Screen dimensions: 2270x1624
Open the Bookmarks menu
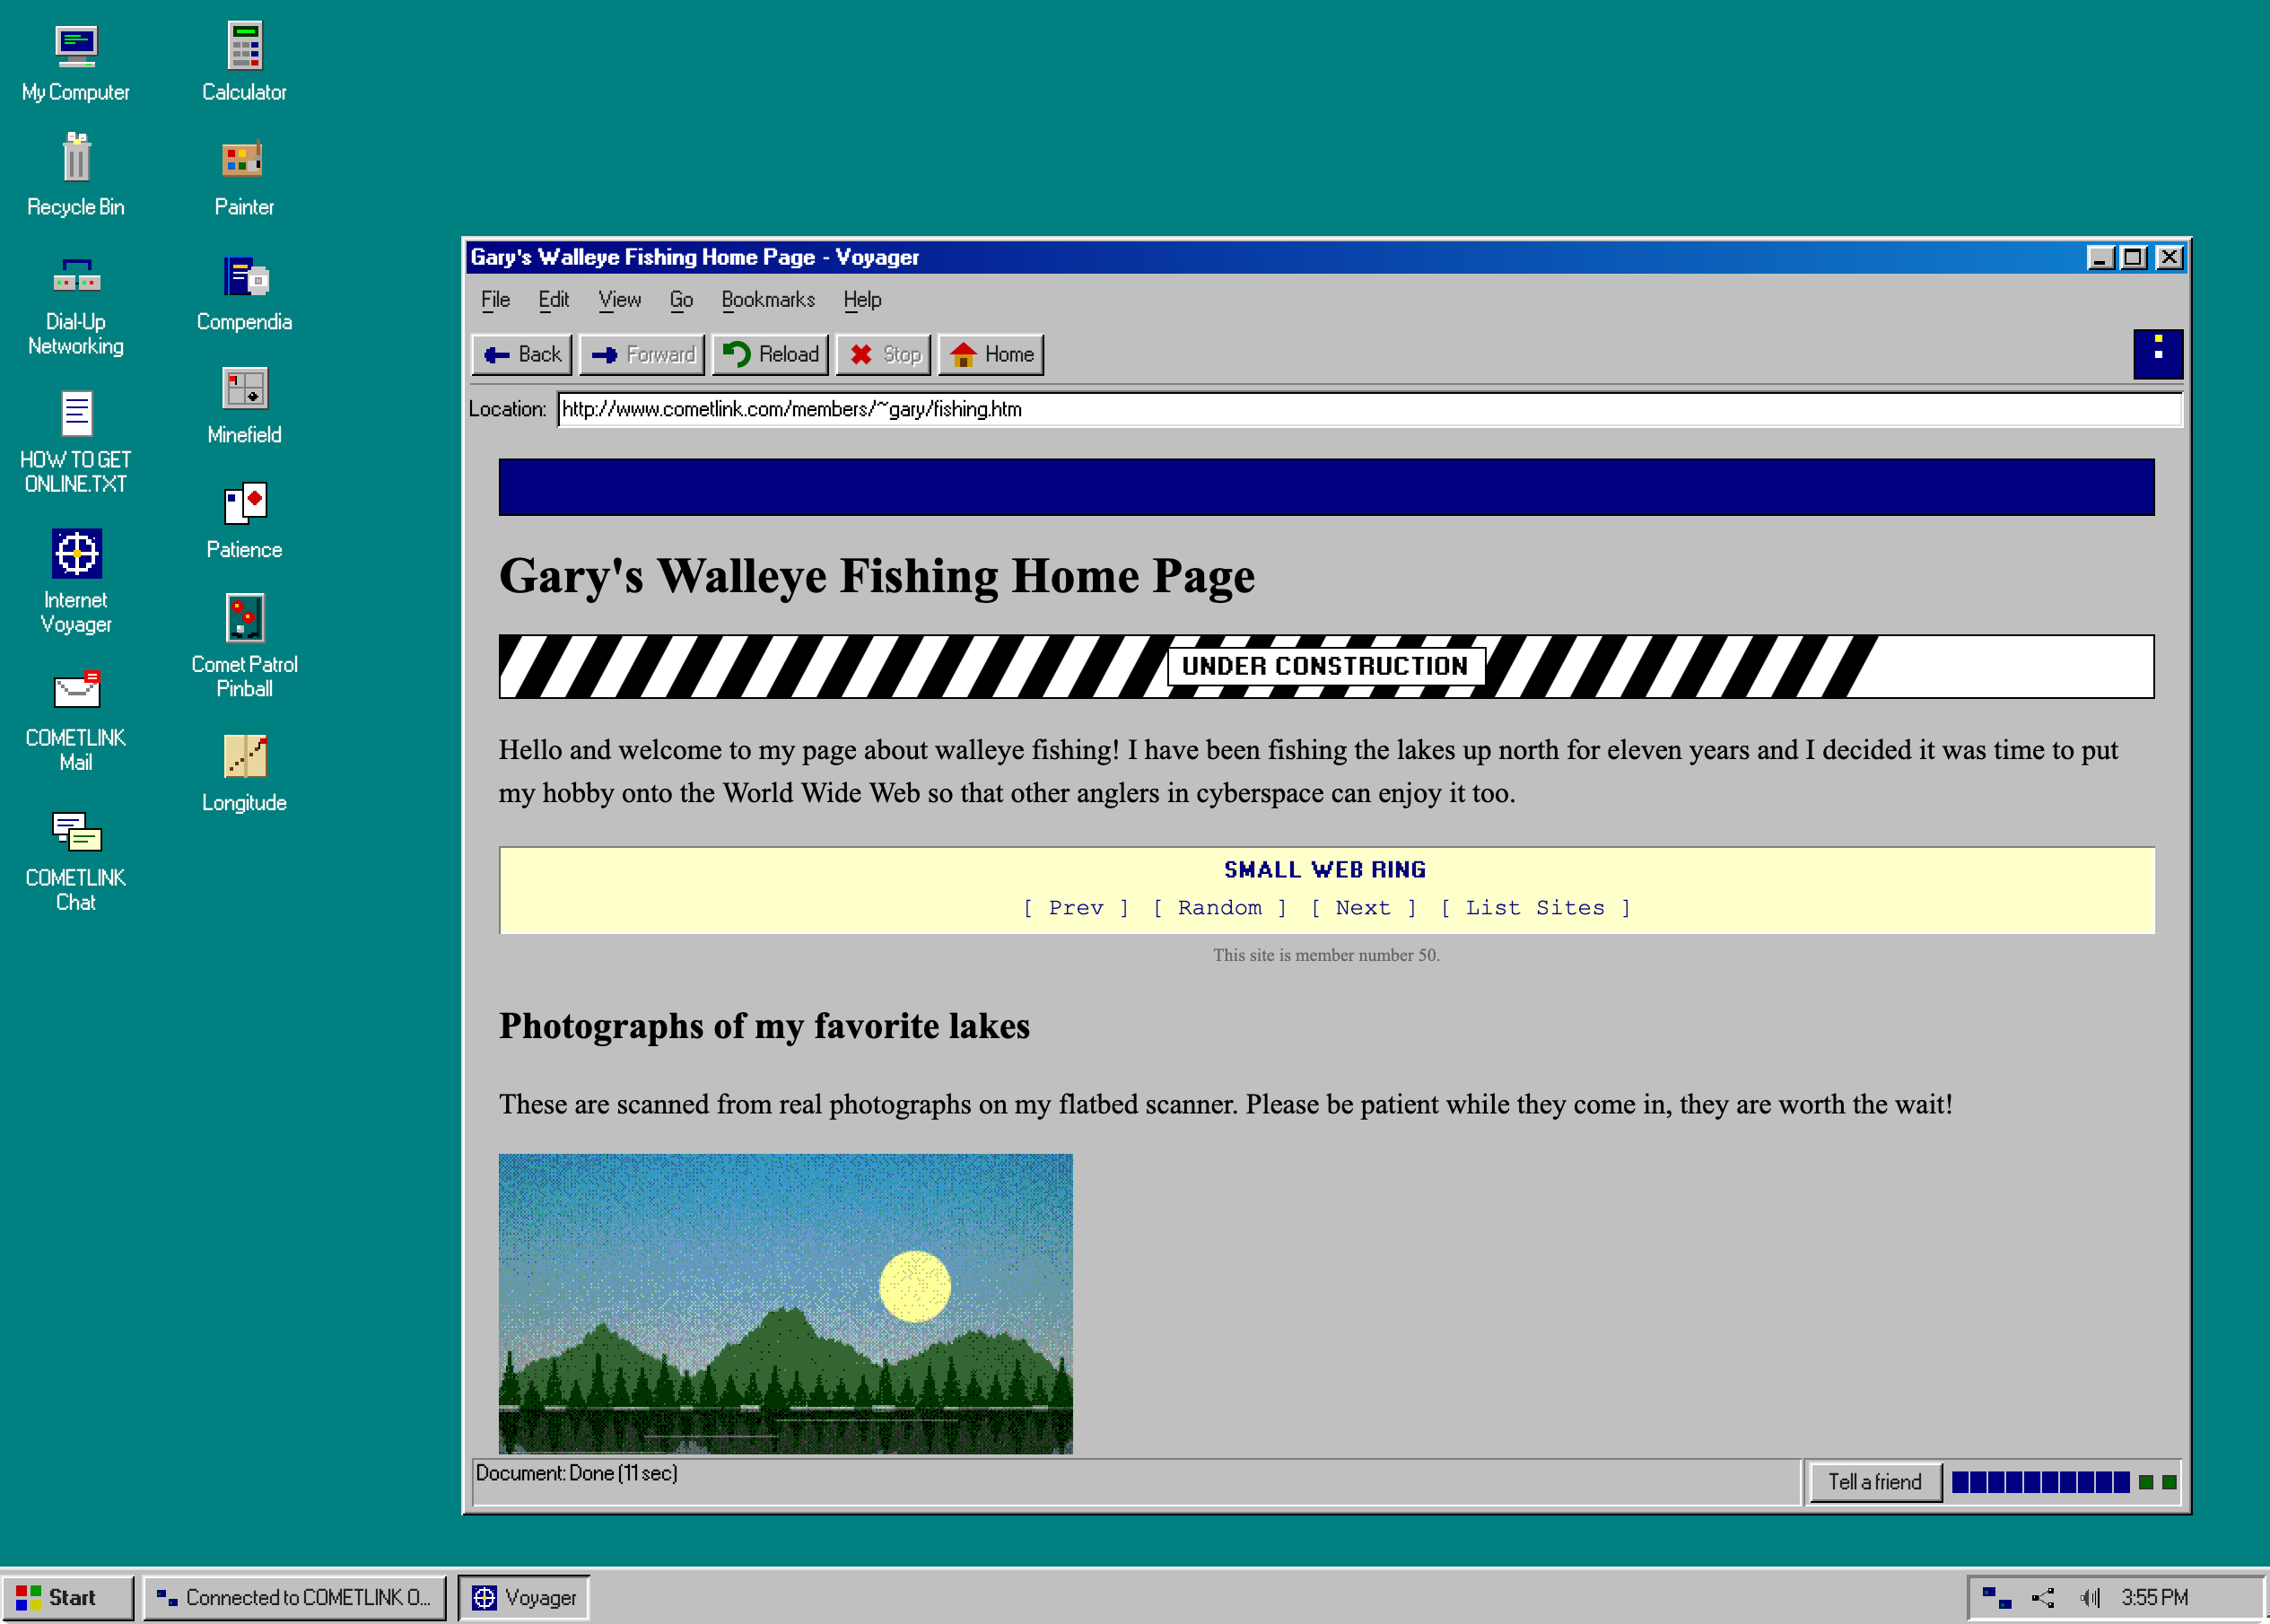pos(768,300)
